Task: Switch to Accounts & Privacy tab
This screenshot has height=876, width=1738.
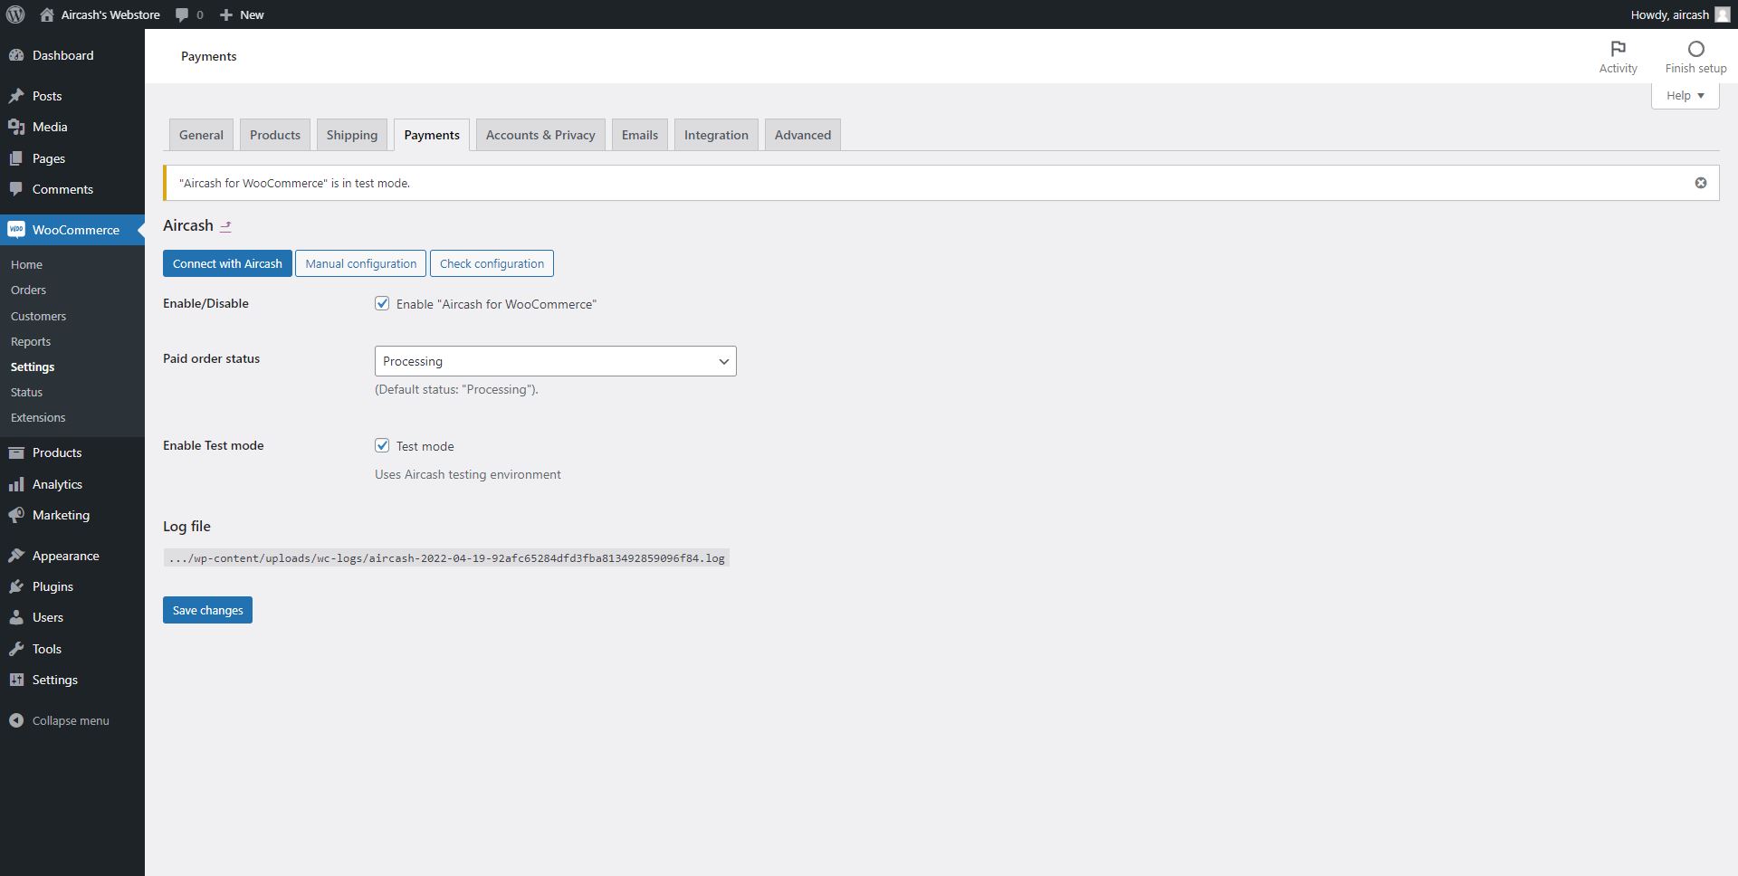Action: tap(540, 135)
